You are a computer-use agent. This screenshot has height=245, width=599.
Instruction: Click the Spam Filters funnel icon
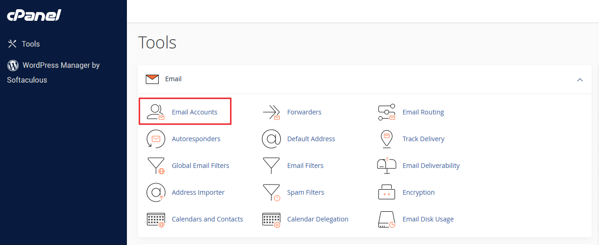[271, 192]
